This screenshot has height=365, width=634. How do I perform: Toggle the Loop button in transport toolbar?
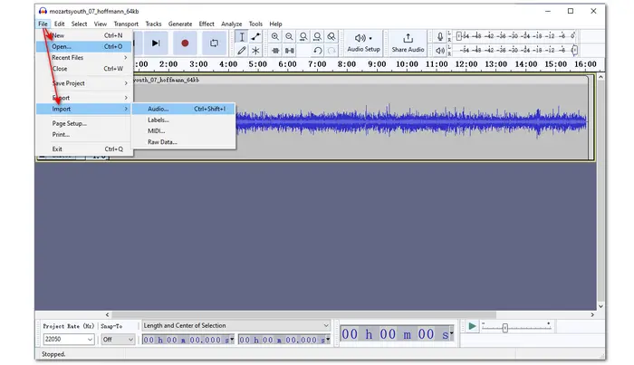click(214, 43)
